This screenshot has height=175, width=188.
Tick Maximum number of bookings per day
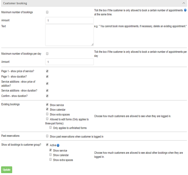click(x=47, y=54)
